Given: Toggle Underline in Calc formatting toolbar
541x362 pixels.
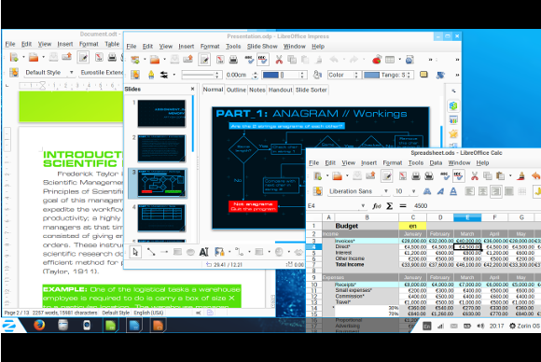Looking at the screenshot, I should click(x=453, y=191).
